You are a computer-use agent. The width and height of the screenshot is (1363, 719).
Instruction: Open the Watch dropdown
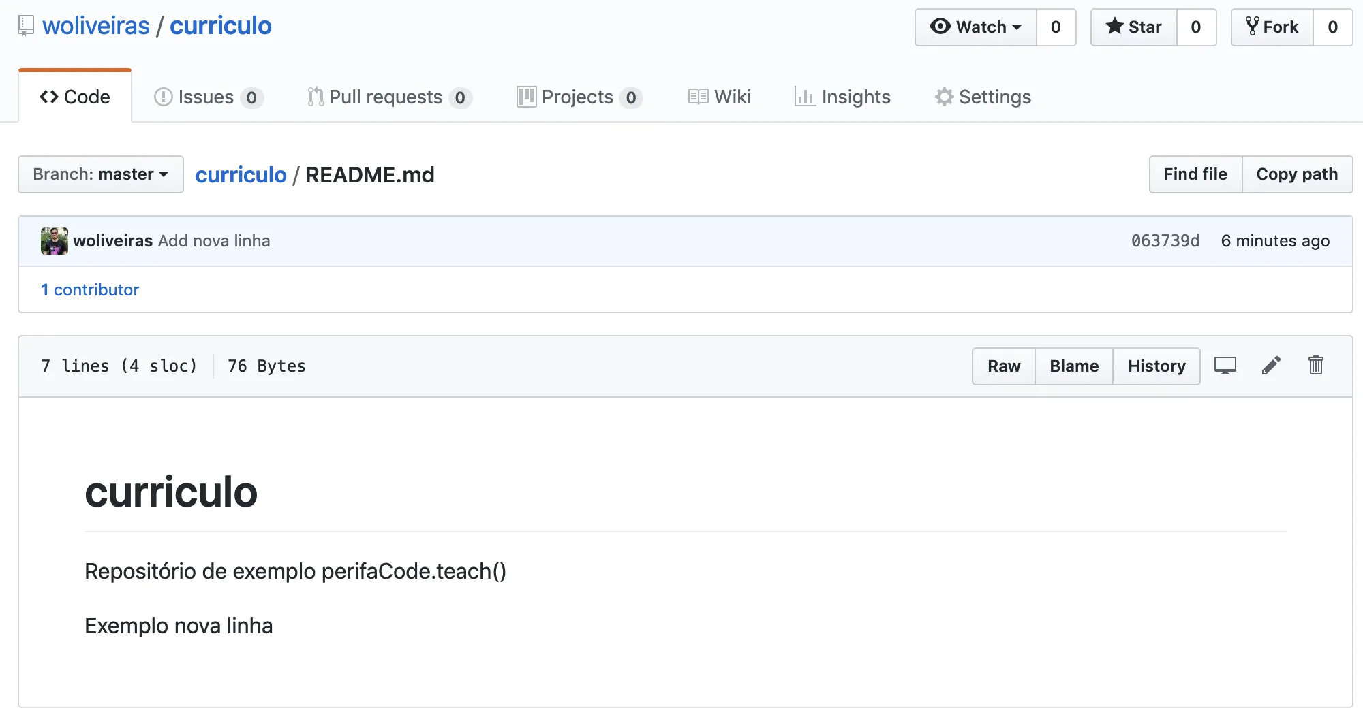click(975, 27)
